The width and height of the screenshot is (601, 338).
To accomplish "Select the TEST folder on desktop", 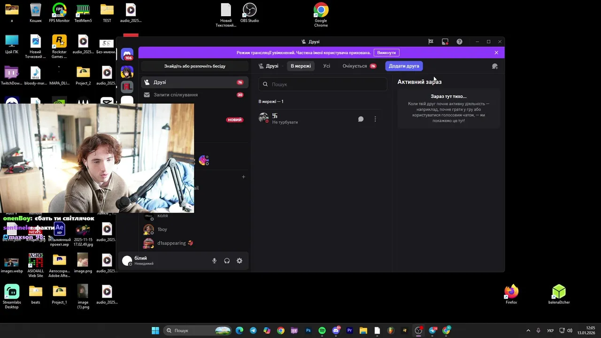I will tap(107, 13).
